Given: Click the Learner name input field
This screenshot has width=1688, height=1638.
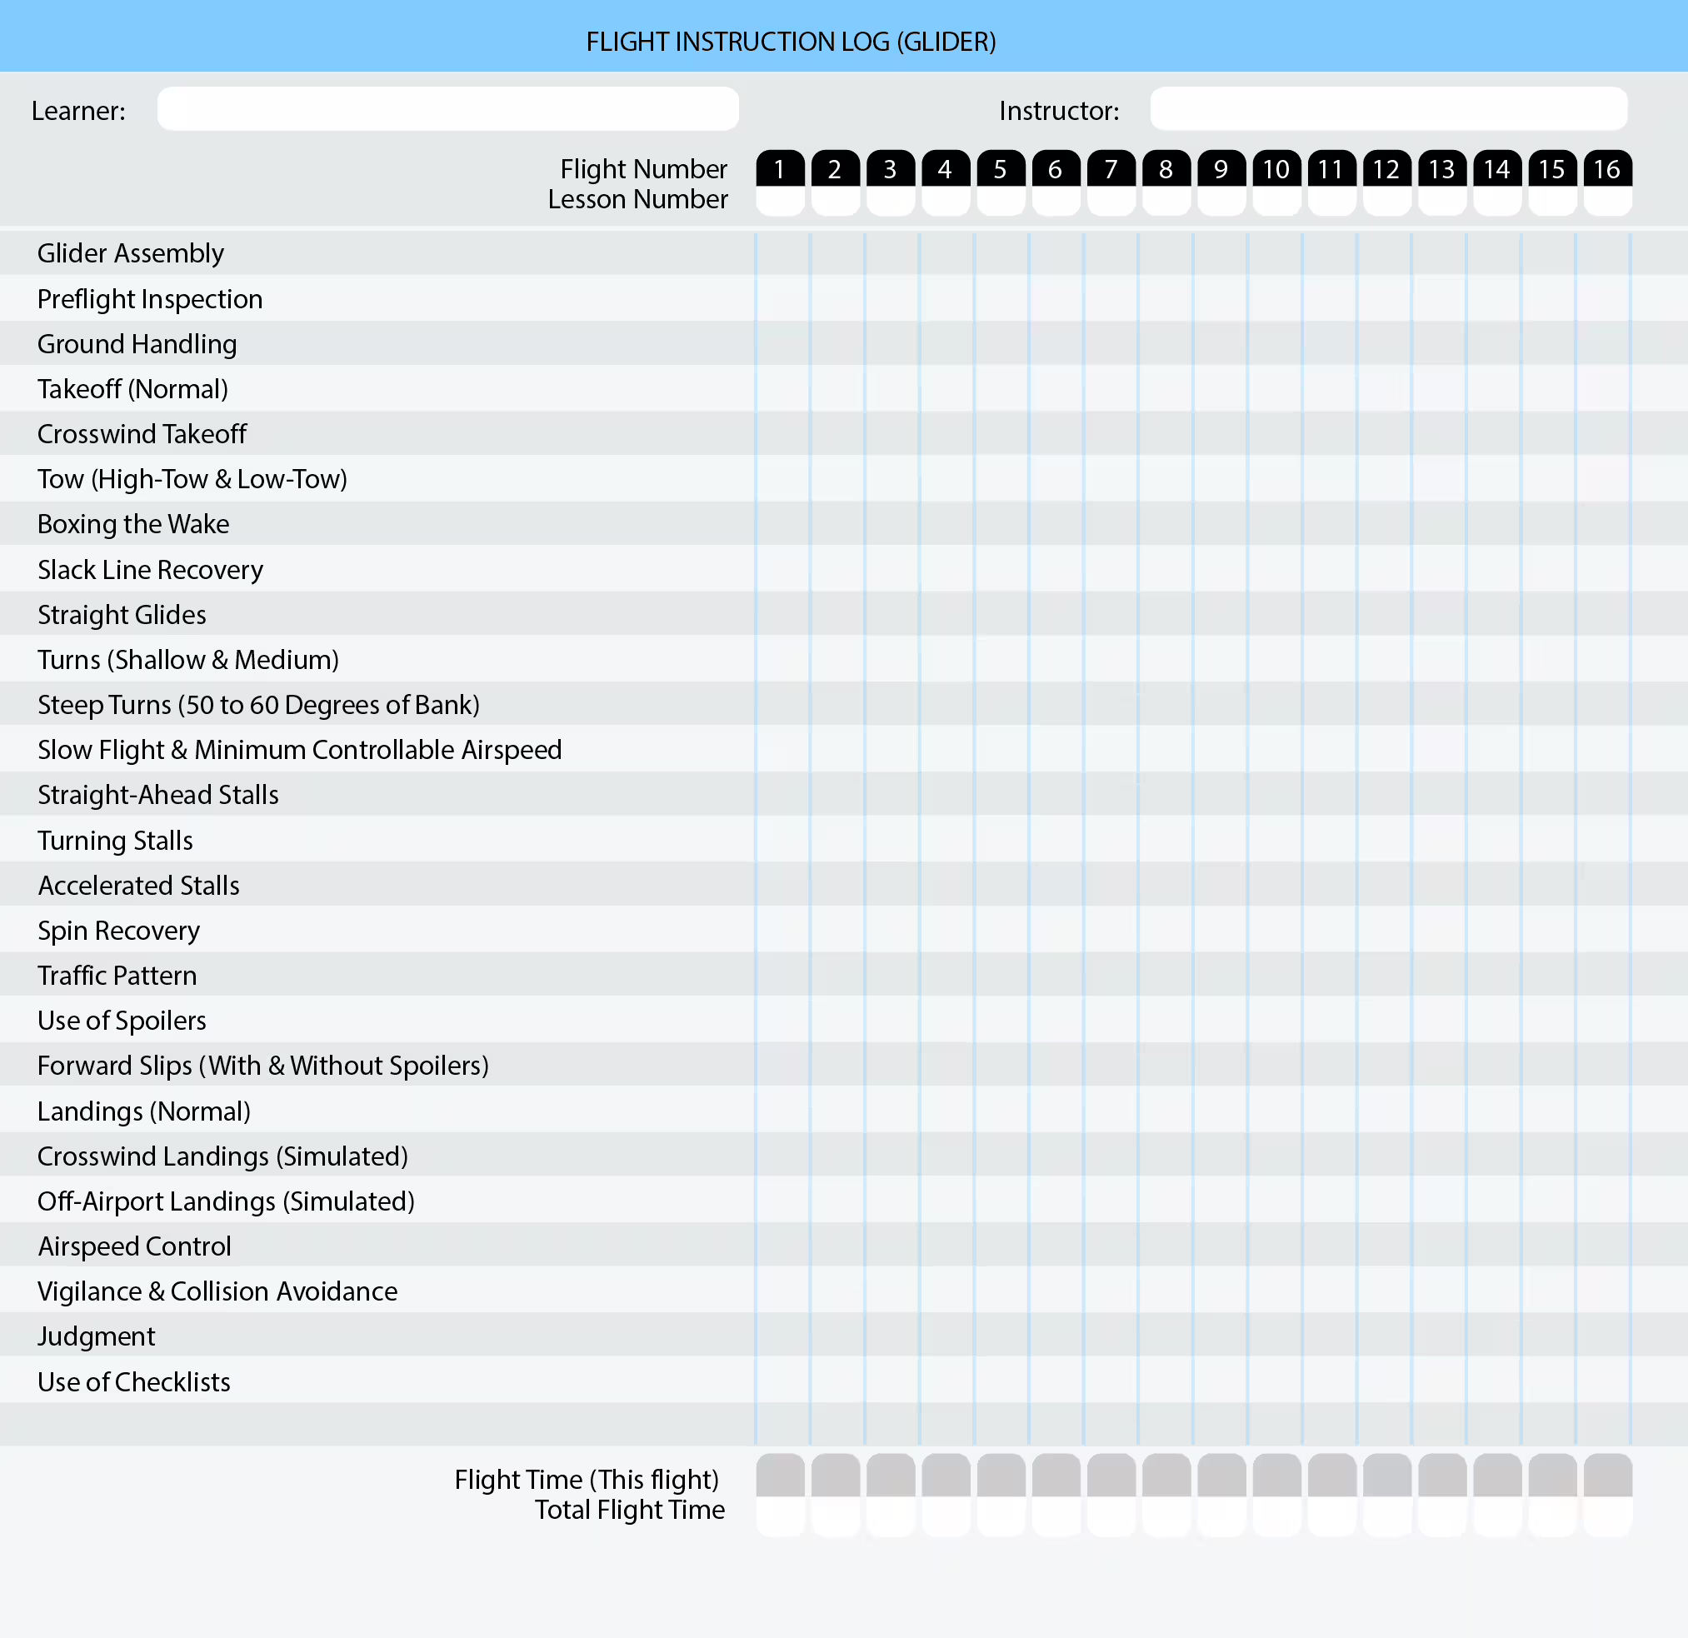Looking at the screenshot, I should click(448, 109).
